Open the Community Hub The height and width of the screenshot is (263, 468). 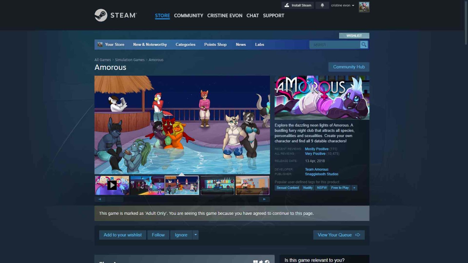pyautogui.click(x=349, y=67)
